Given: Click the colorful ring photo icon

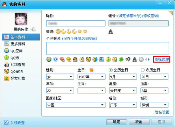Looking at the screenshot, I should pyautogui.click(x=82, y=59).
